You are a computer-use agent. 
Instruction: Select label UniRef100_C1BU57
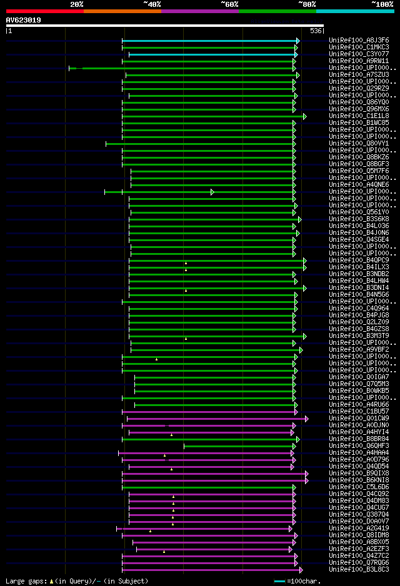(359, 412)
